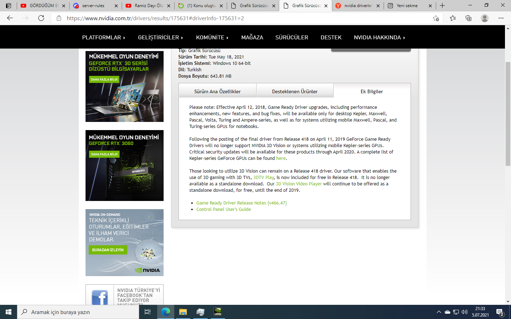The height and width of the screenshot is (319, 511).
Task: Open Game Ready Driver Release Notes link
Action: (241, 203)
